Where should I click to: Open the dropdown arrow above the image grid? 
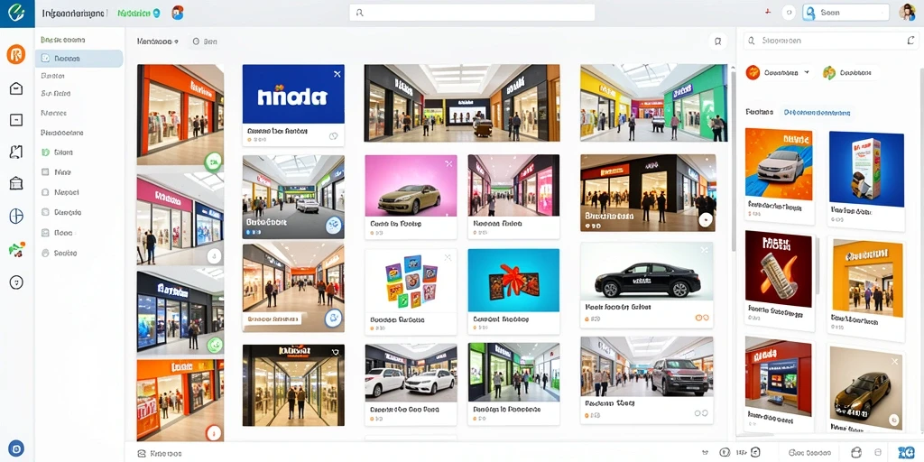pos(176,42)
